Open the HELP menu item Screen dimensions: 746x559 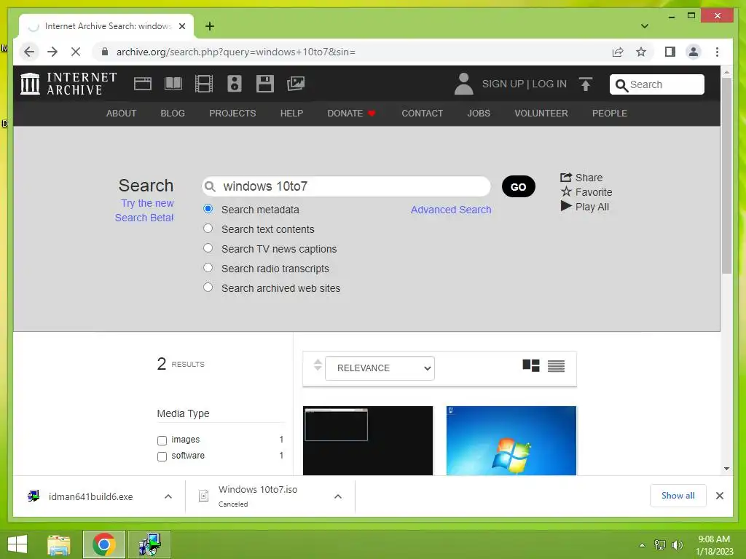tap(291, 113)
